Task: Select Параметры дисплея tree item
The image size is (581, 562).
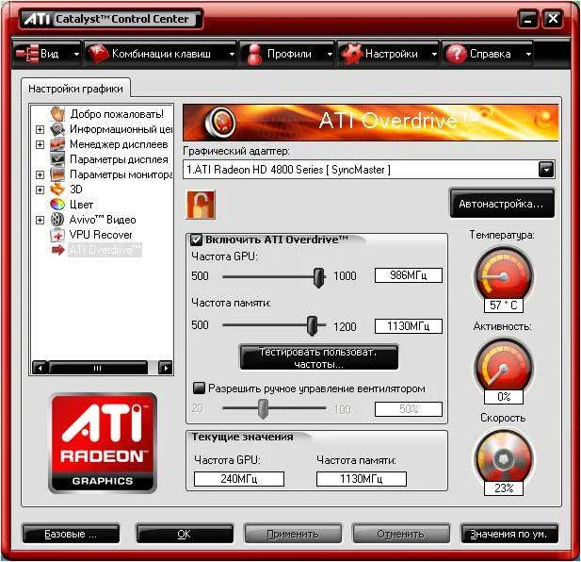Action: pos(119,159)
